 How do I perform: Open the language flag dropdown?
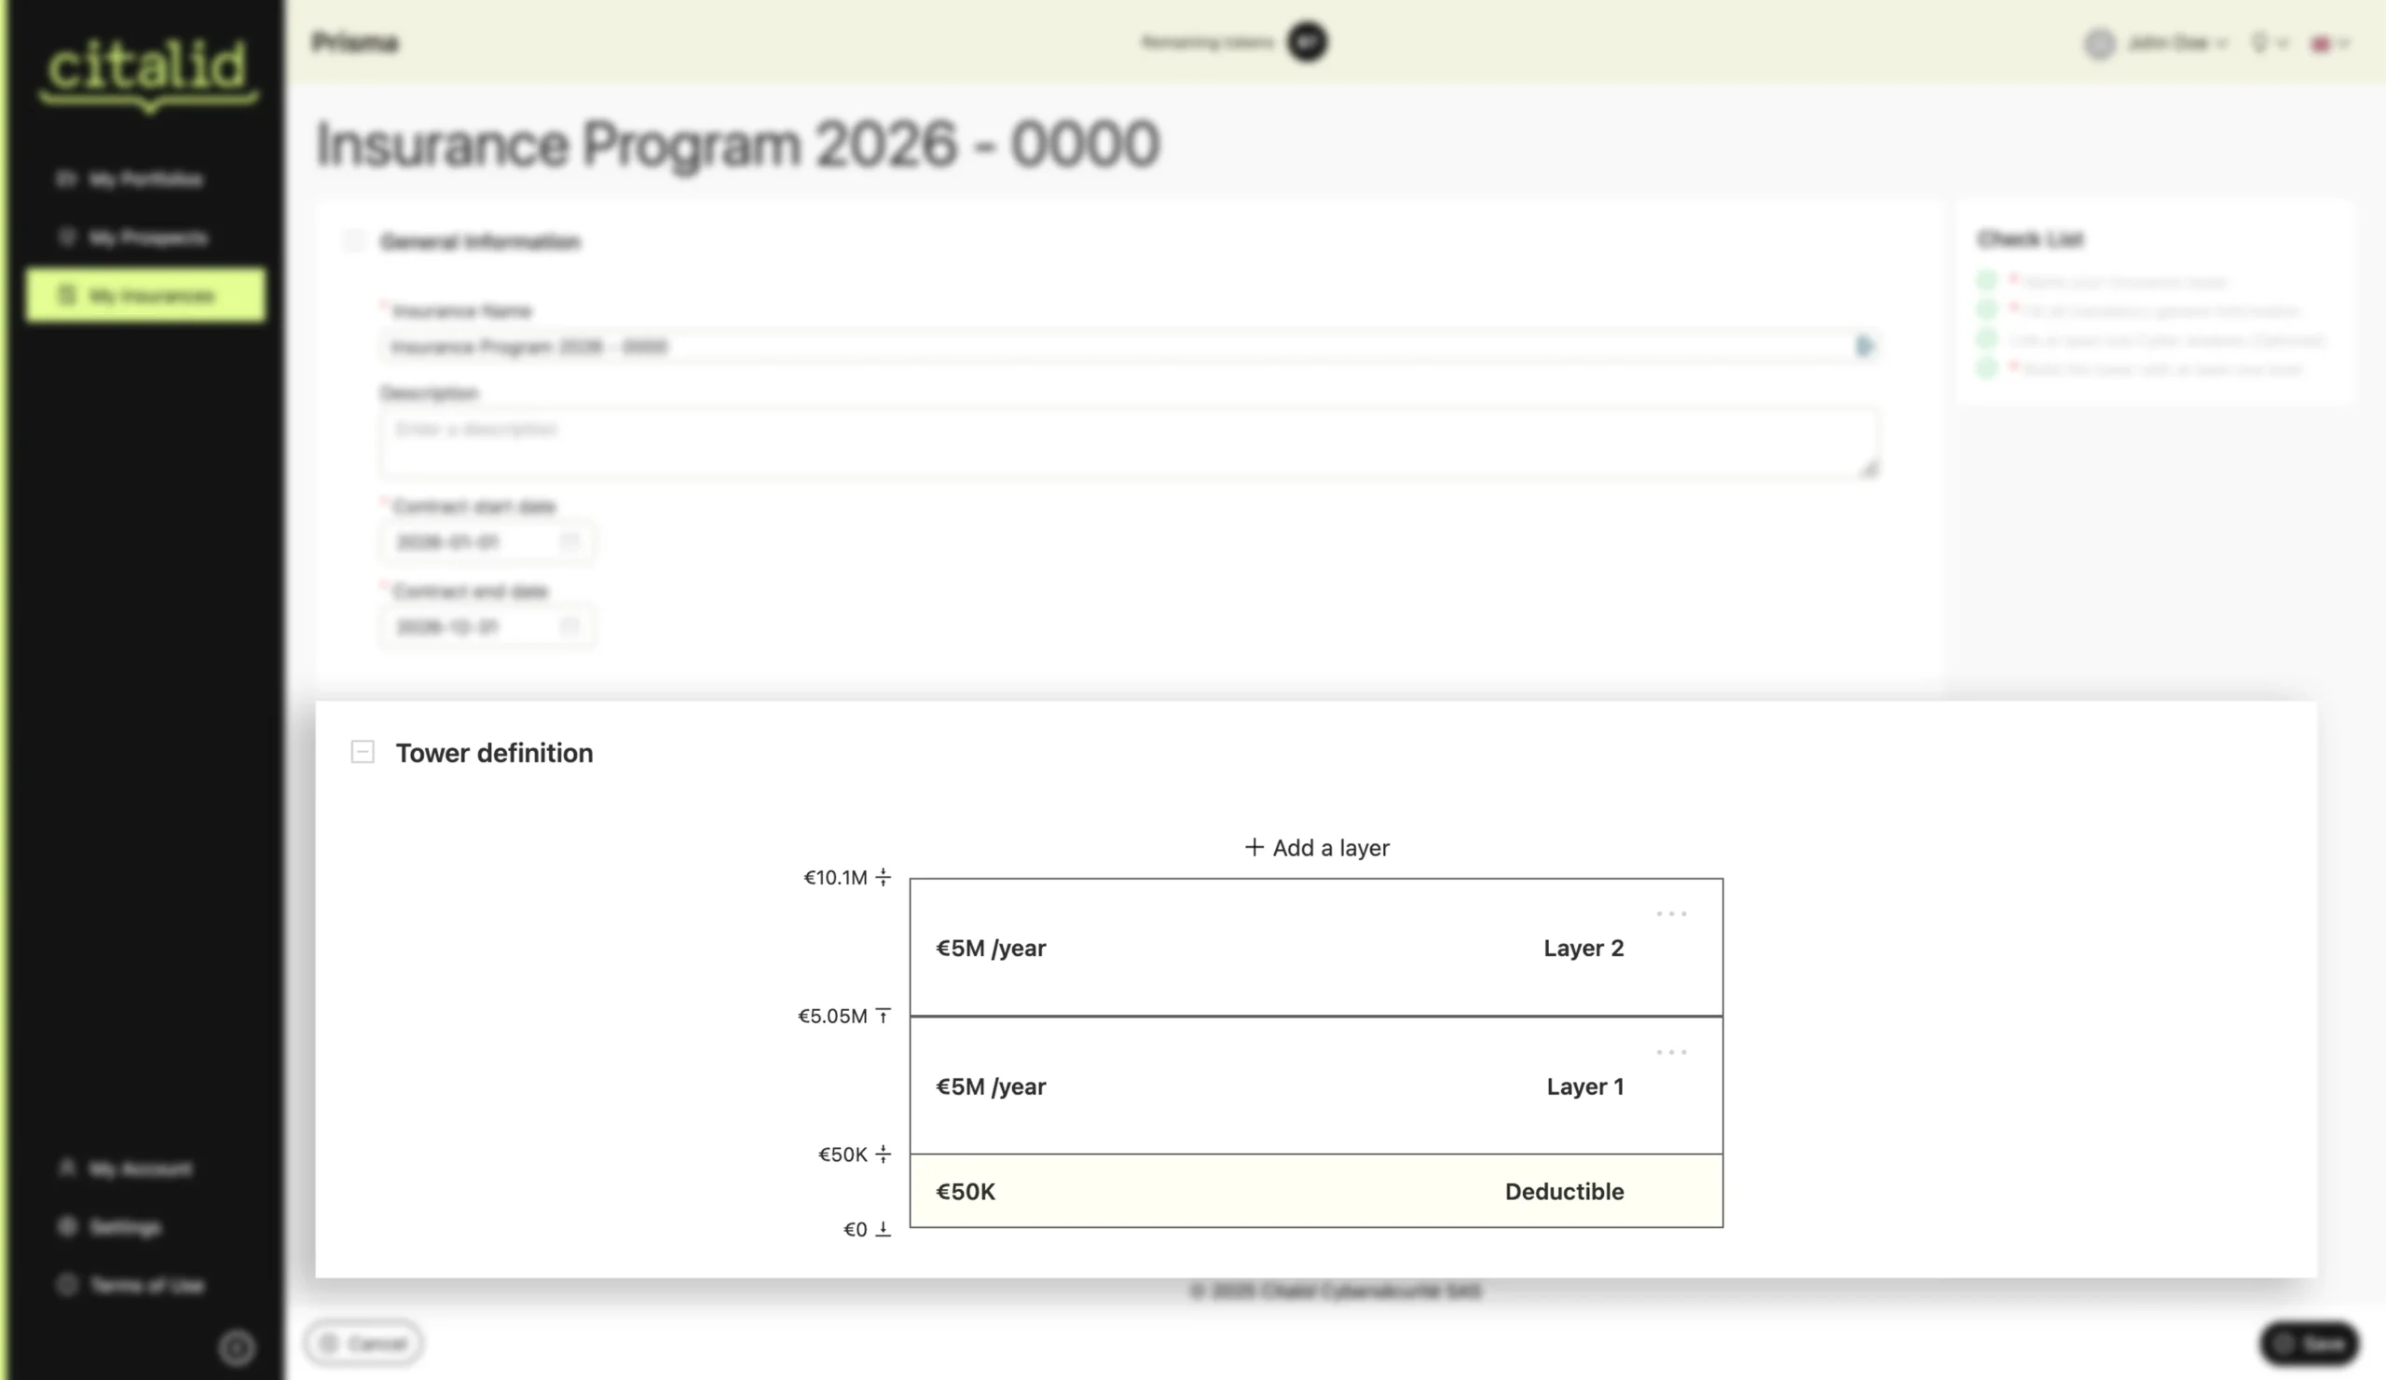click(2329, 44)
